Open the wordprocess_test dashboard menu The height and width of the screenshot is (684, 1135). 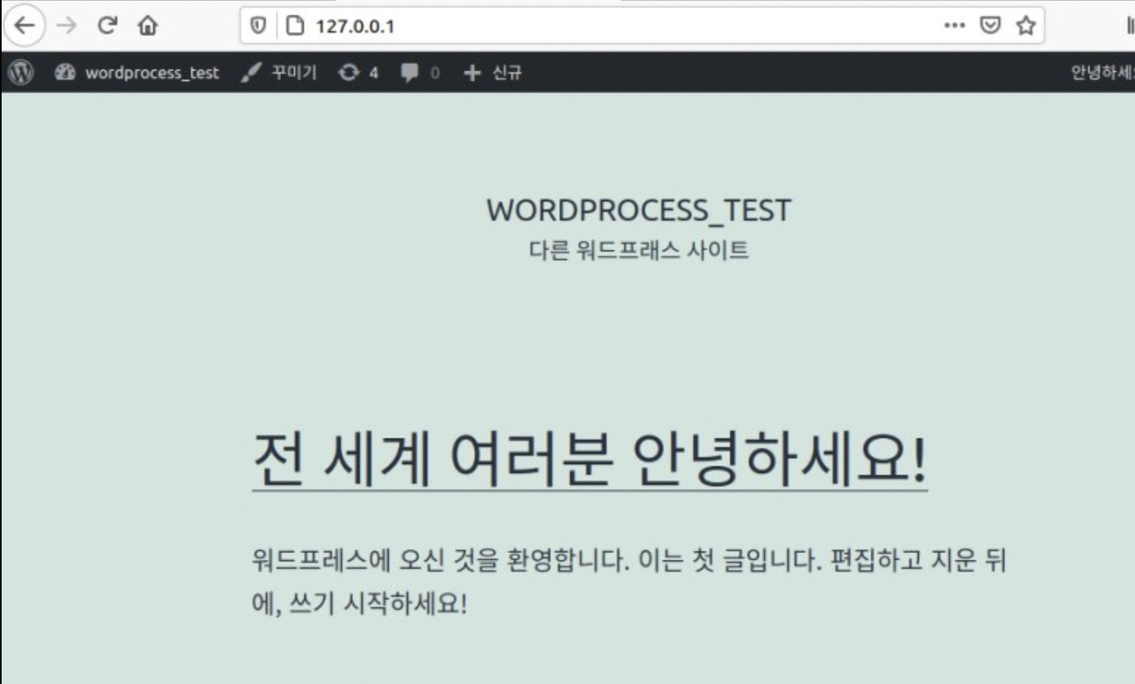point(137,73)
